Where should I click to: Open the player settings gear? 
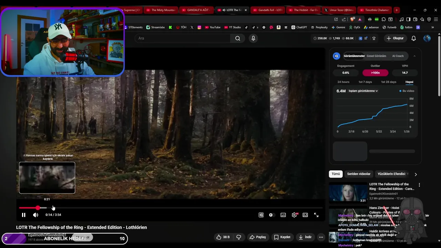(294, 215)
